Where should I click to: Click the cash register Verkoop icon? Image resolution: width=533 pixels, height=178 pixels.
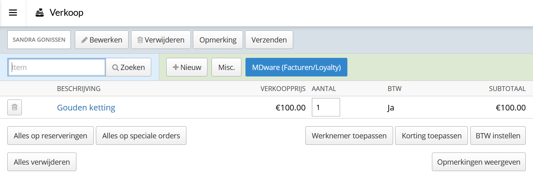[x=40, y=13]
